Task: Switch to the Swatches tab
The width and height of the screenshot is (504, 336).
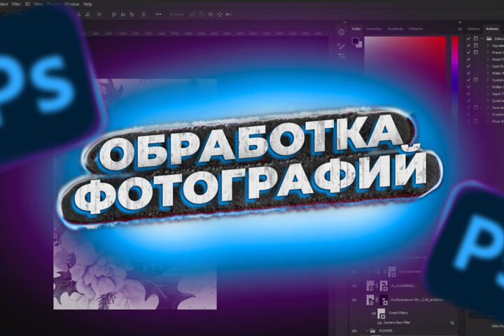Action: pos(374,29)
